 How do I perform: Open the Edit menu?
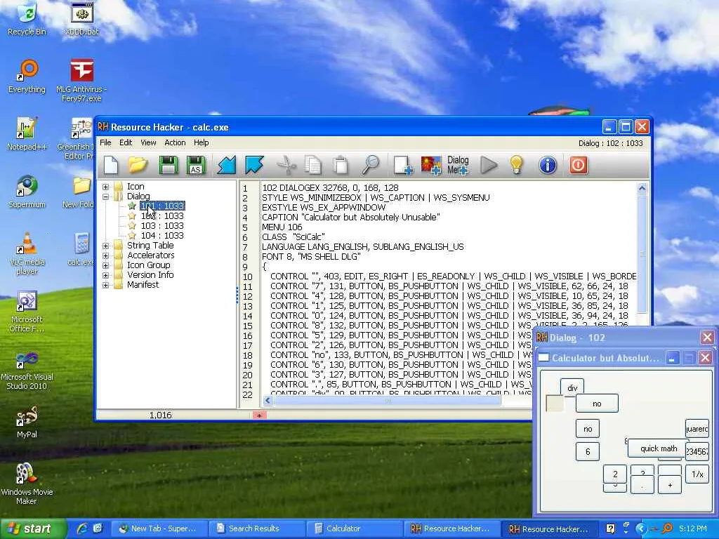126,142
